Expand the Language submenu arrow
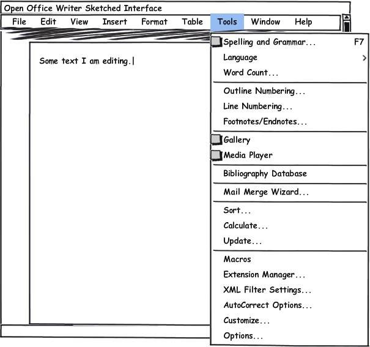Screen dimensions: 370x347 [364, 58]
